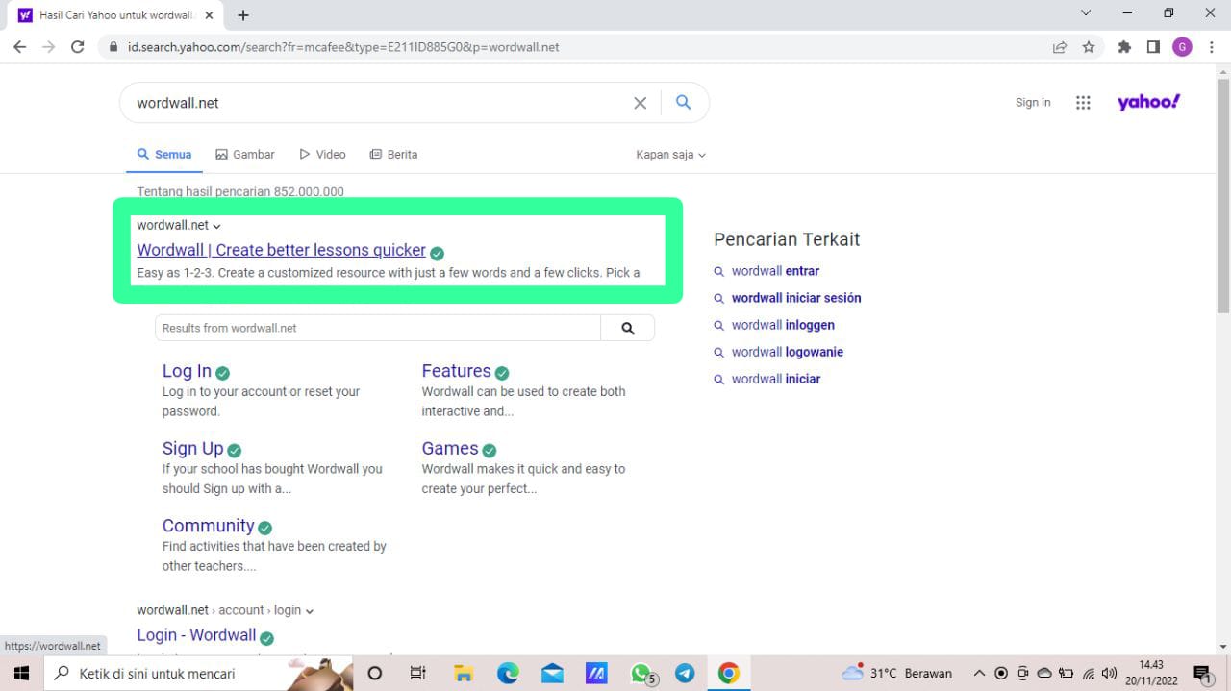Click the browser forward arrow
Image resolution: width=1231 pixels, height=691 pixels.
pyautogui.click(x=49, y=47)
